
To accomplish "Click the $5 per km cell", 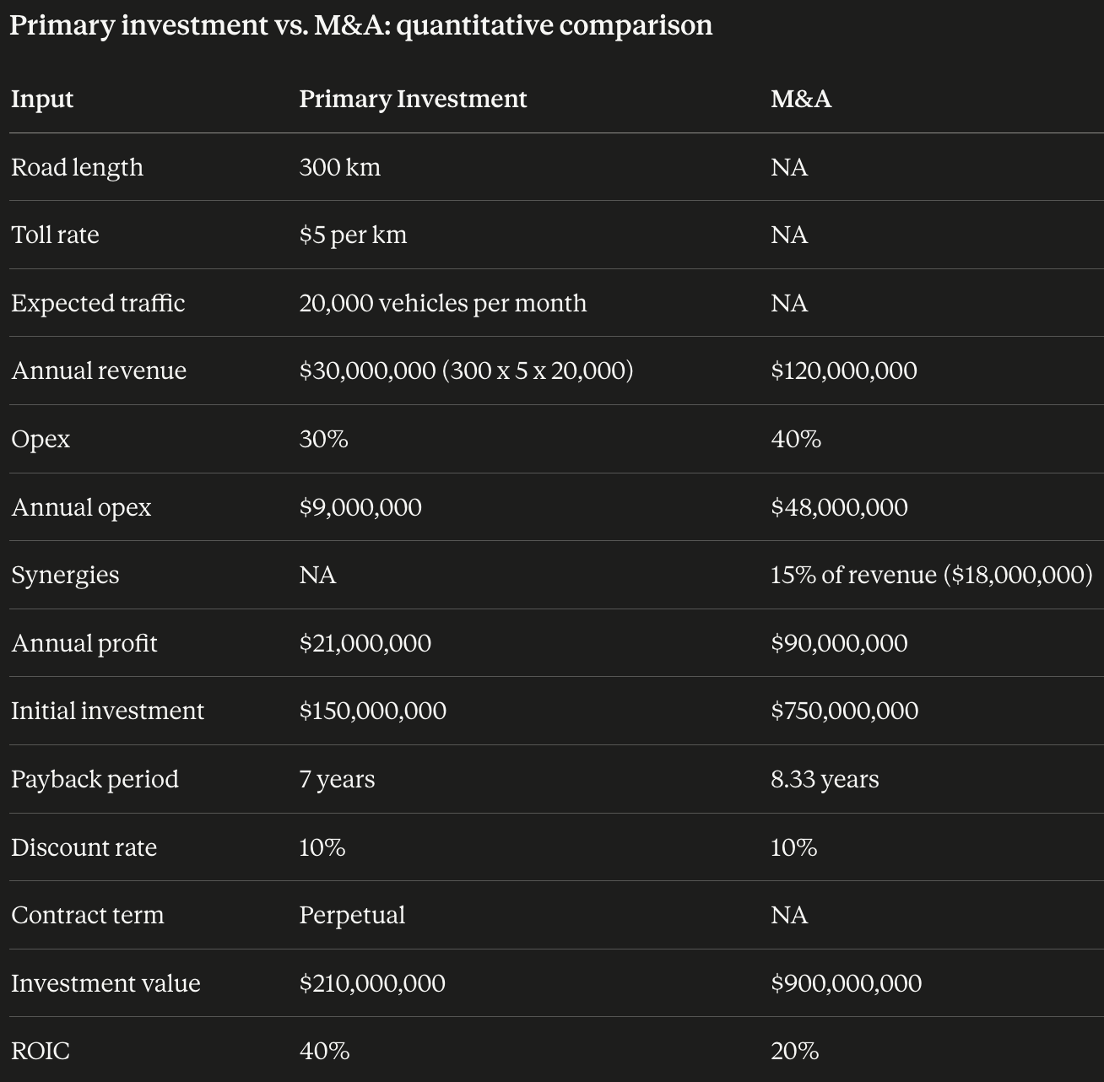I will click(353, 235).
